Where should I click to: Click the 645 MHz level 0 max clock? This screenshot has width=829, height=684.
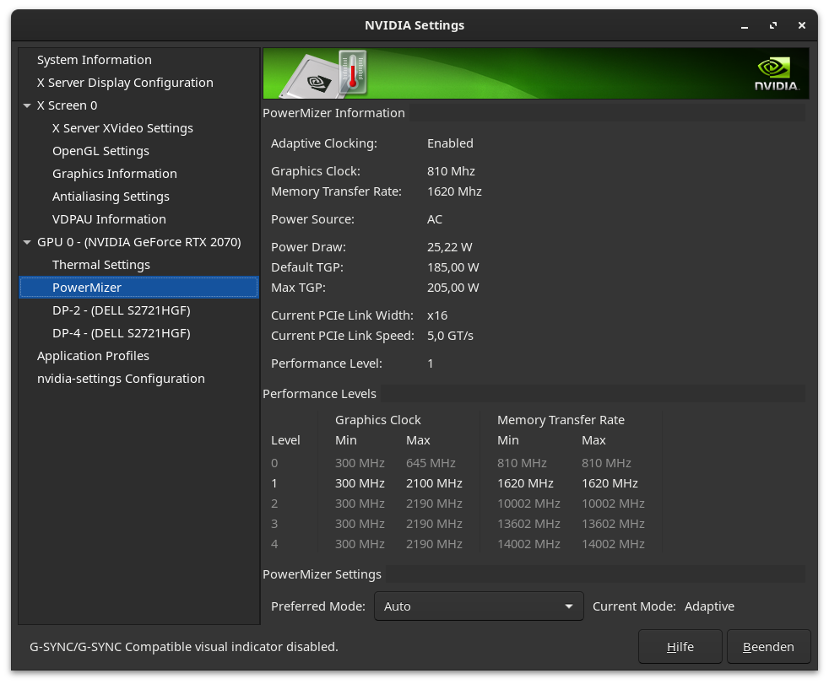(431, 463)
